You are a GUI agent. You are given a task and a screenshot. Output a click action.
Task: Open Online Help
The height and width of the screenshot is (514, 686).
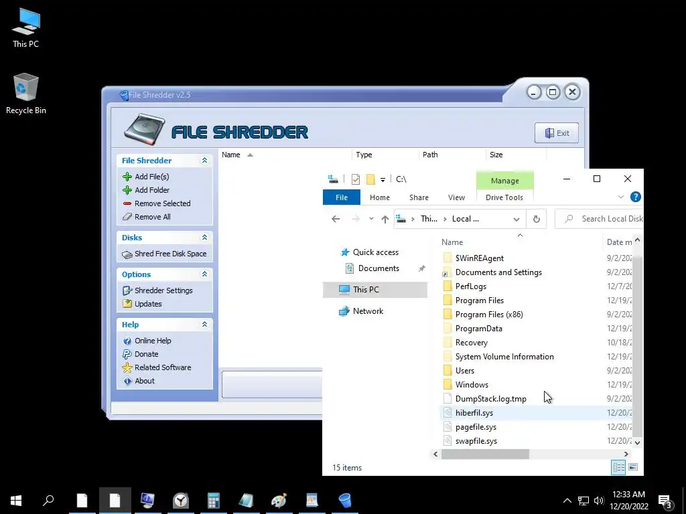(x=153, y=341)
